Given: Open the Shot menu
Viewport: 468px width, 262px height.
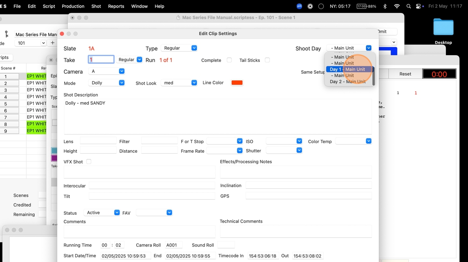Looking at the screenshot, I should (96, 6).
